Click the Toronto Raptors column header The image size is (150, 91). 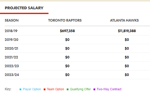65,20
